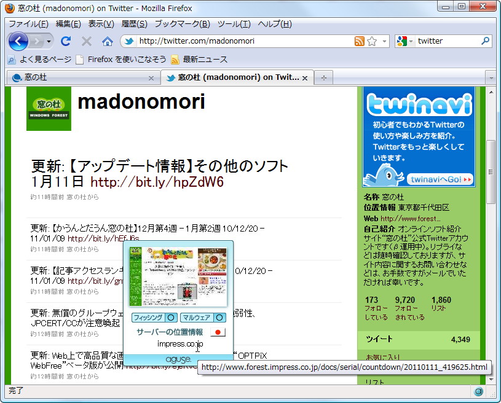
Task: Click the Japan flag server location icon
Action: [x=218, y=332]
